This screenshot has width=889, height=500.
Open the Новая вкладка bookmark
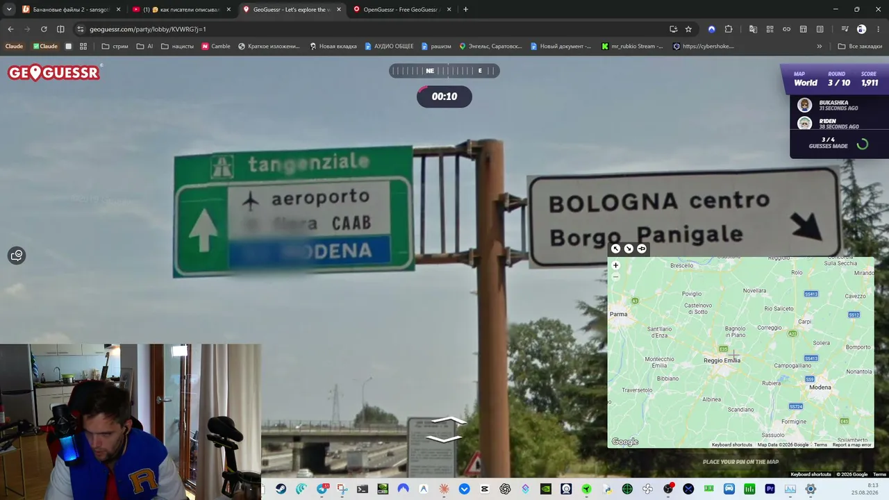pos(333,47)
